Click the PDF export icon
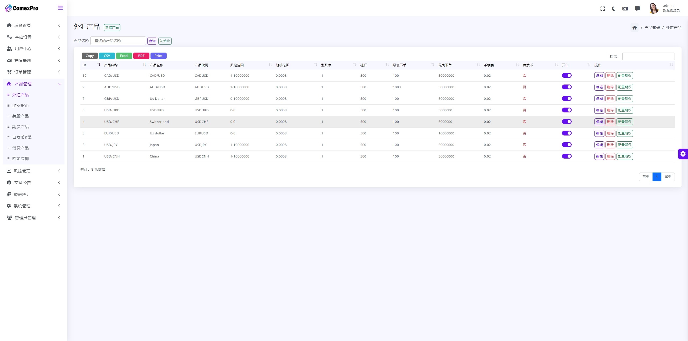688x341 pixels. pyautogui.click(x=141, y=56)
